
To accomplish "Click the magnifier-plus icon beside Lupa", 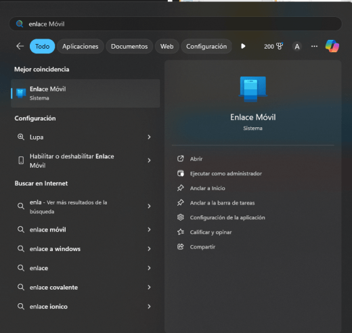I will [x=21, y=137].
